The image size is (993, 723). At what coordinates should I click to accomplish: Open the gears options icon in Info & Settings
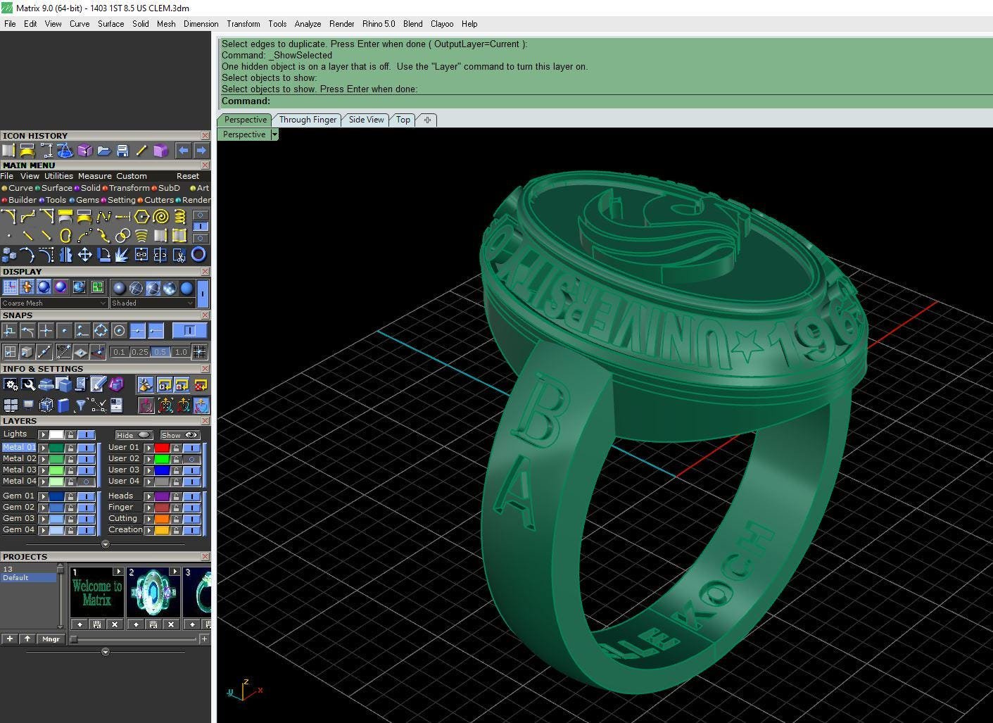click(x=11, y=384)
